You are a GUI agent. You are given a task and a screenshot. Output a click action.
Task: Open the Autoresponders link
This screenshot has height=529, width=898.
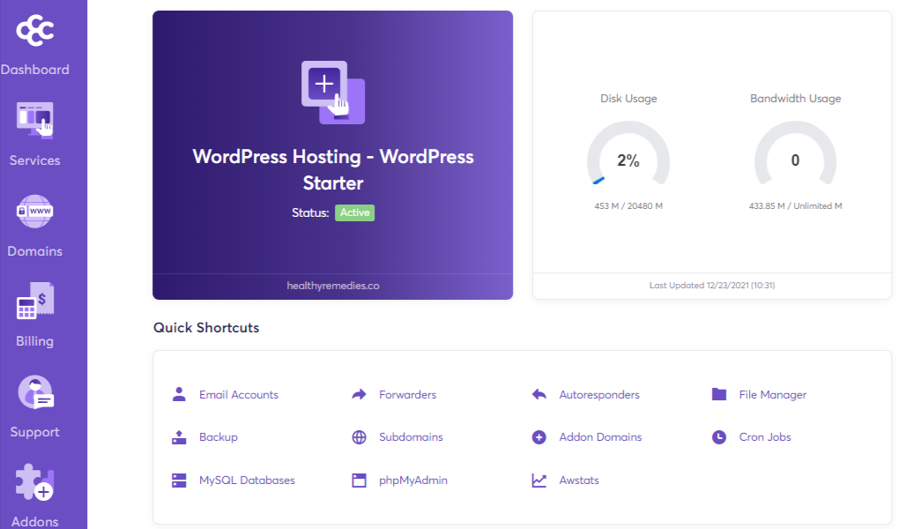(x=599, y=394)
